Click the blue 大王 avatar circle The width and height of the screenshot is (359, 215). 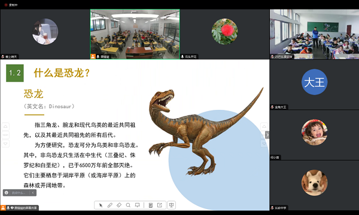pos(314,82)
